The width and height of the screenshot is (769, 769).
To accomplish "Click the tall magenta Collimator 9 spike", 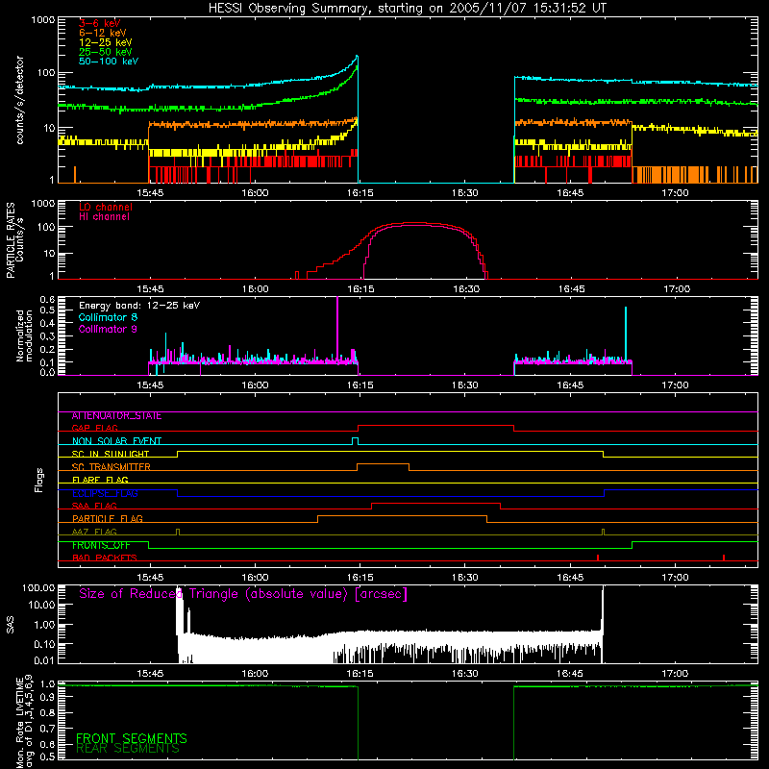I will [337, 329].
